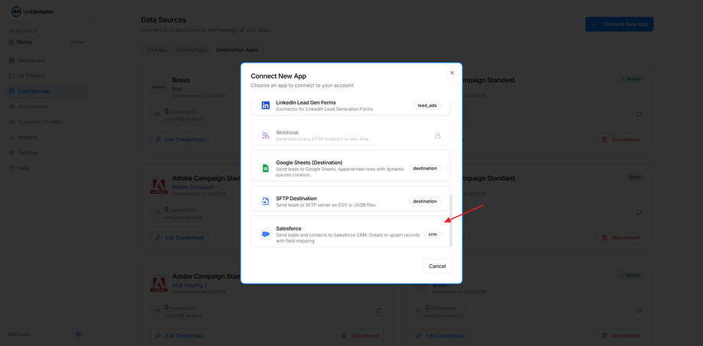Refresh the Active Campaign Standard account
Screen dimensions: 703x346
pos(639,115)
